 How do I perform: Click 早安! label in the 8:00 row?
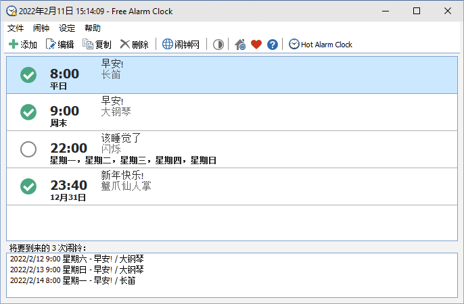pos(112,64)
